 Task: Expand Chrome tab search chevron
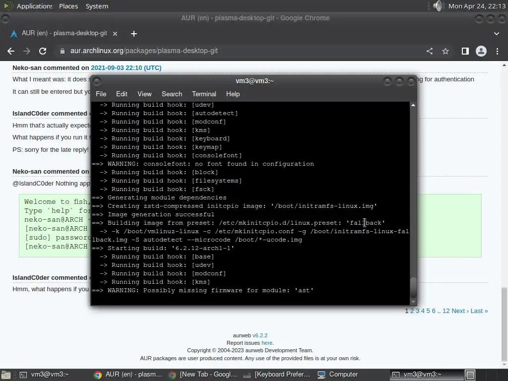496,33
